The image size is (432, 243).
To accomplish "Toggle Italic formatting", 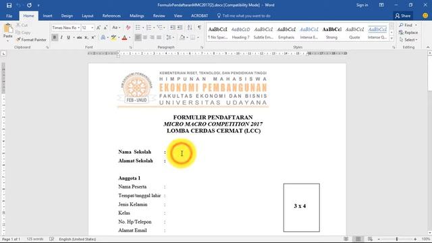I will [61, 37].
